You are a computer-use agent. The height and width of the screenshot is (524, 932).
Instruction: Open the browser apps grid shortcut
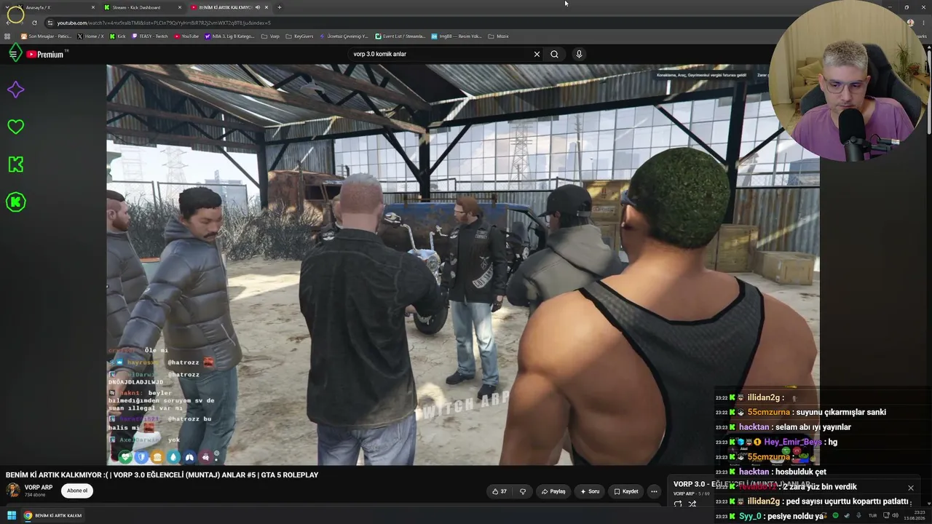[x=8, y=36]
